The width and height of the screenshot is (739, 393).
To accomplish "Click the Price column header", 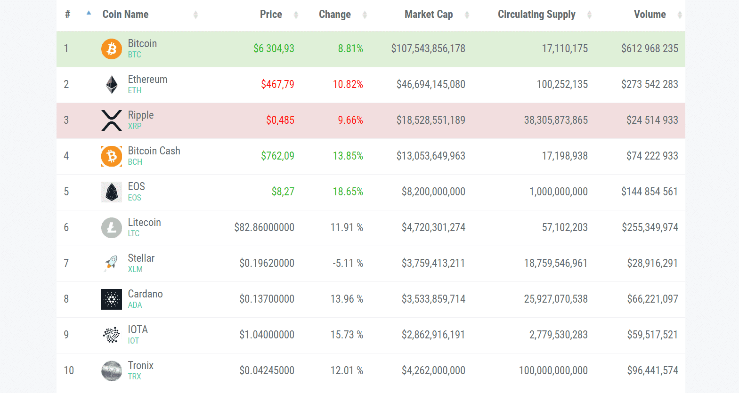I will (271, 15).
